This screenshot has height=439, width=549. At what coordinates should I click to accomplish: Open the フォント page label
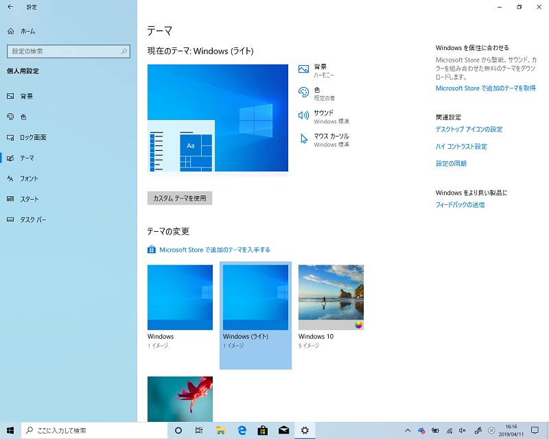(29, 178)
